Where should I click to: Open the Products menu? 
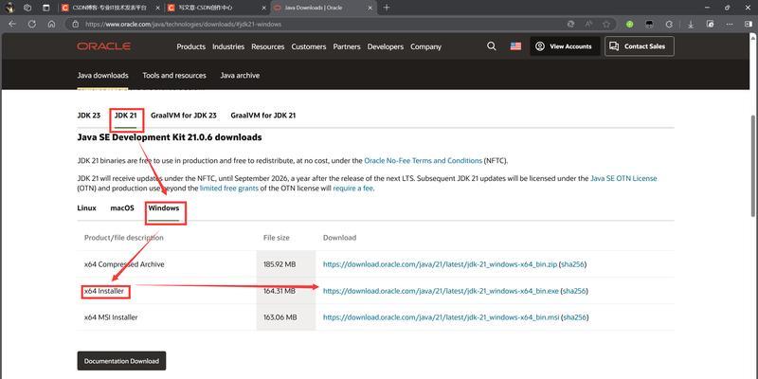tap(191, 46)
